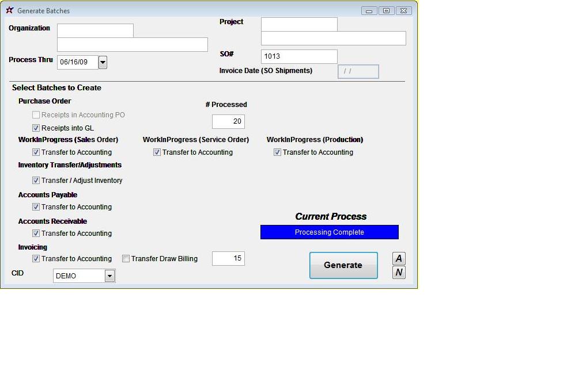
Task: Close the Generate Batches window
Action: [x=403, y=11]
